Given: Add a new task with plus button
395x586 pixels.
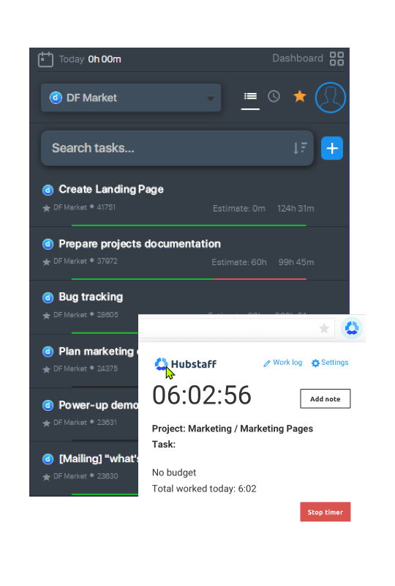Looking at the screenshot, I should pyautogui.click(x=332, y=148).
